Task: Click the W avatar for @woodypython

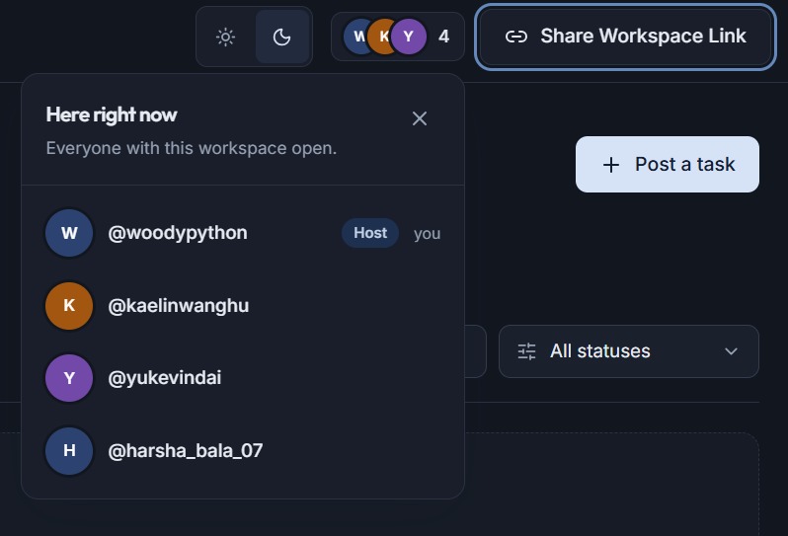Action: [x=69, y=233]
